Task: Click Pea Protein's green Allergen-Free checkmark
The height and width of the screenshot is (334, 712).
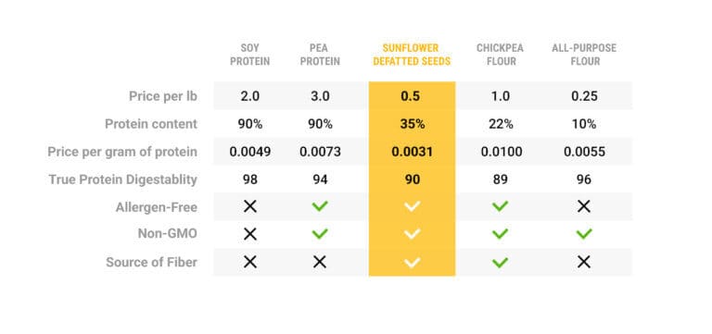Action: tap(320, 206)
